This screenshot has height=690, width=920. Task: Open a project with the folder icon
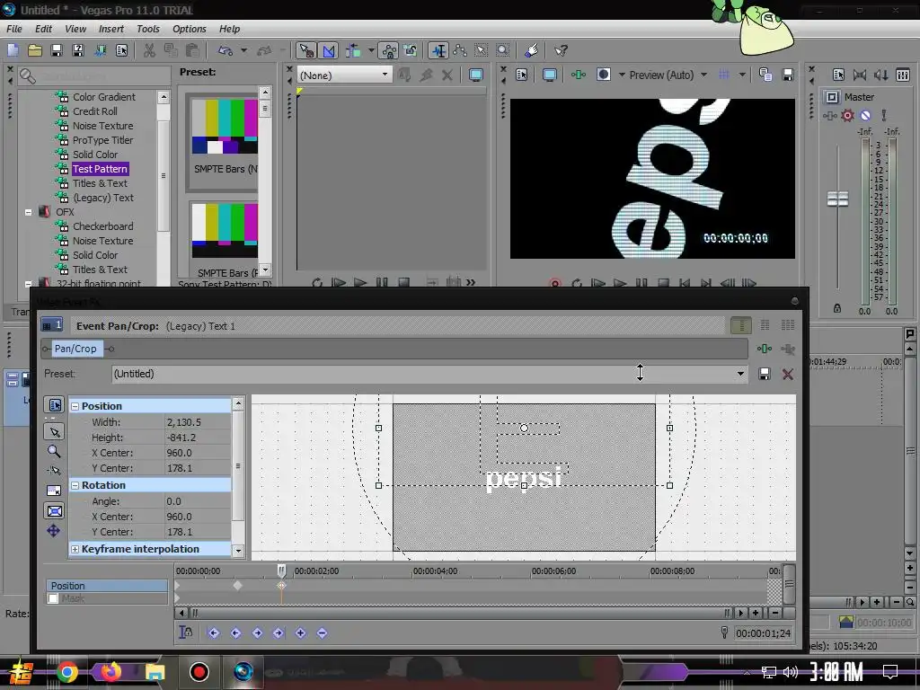(x=35, y=50)
